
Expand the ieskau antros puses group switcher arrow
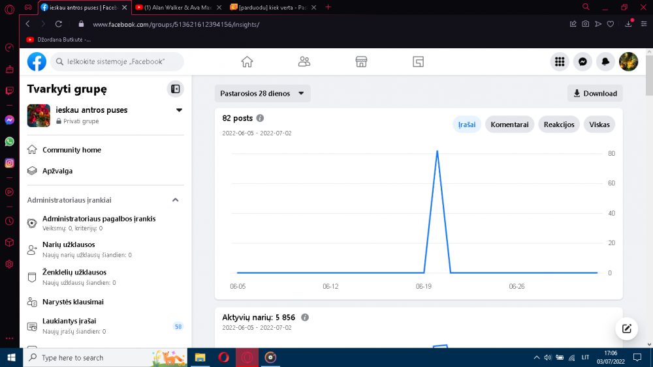point(179,110)
